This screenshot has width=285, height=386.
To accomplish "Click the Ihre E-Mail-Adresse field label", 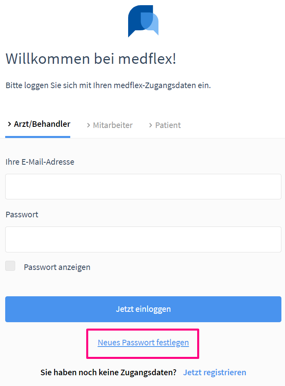I will pos(40,162).
